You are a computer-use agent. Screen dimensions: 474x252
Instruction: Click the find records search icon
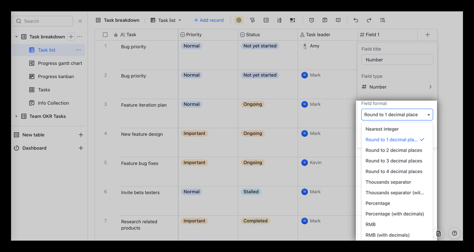pyautogui.click(x=382, y=20)
